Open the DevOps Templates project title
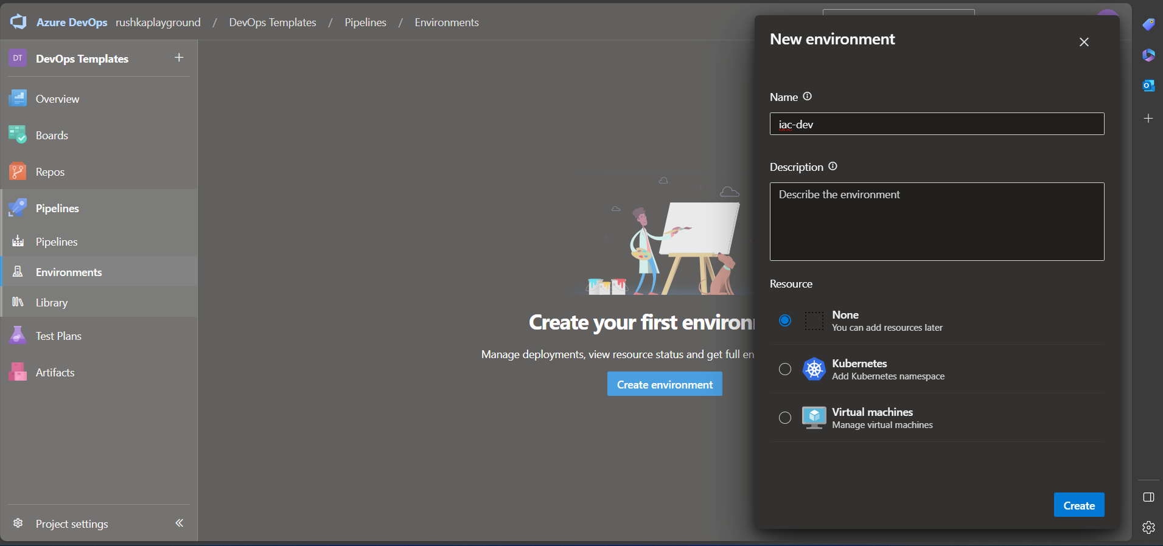Screen dimensions: 1163x546 [x=82, y=59]
